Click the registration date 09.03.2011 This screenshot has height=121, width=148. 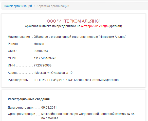[49, 108]
